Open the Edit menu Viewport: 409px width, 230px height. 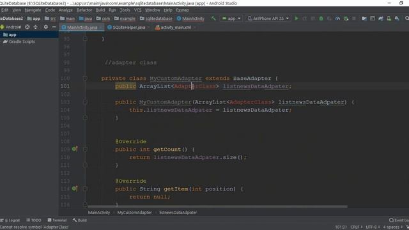click(4, 10)
